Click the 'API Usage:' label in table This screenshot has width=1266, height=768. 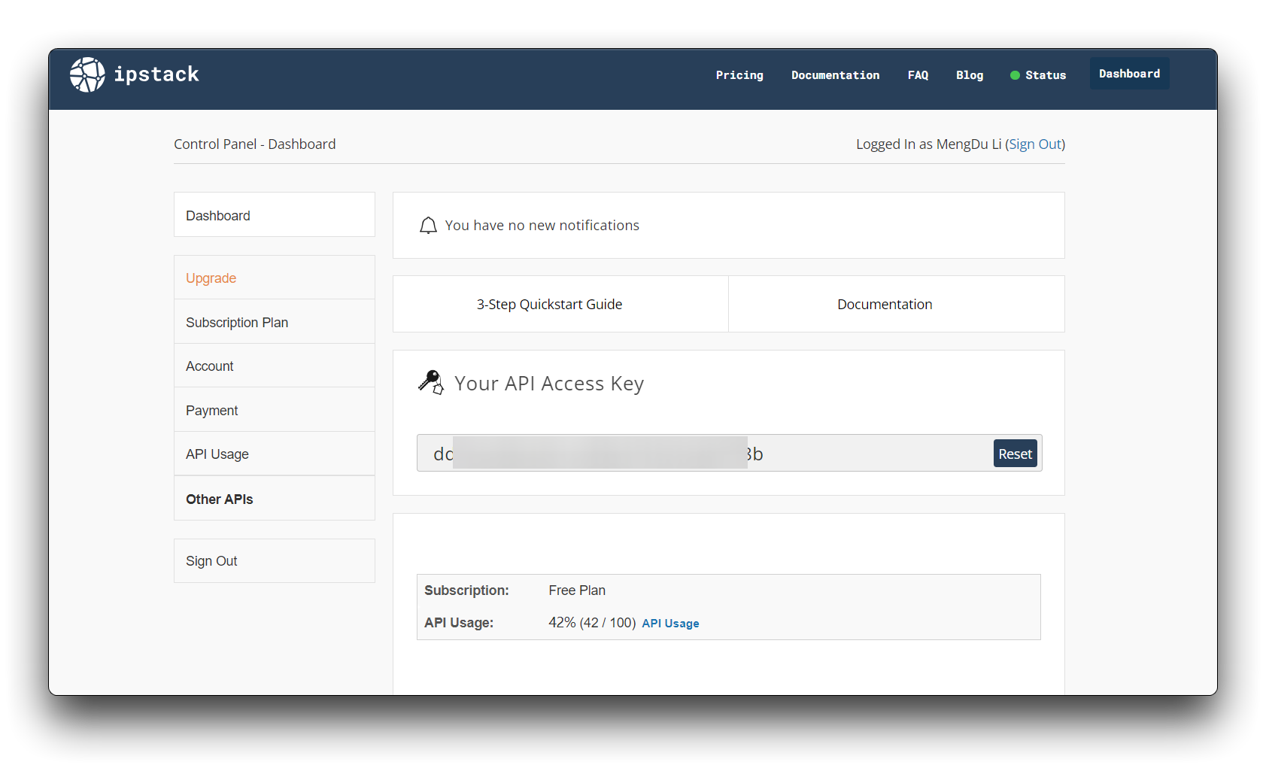click(459, 623)
